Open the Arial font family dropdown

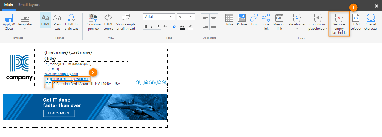pyautogui.click(x=159, y=17)
